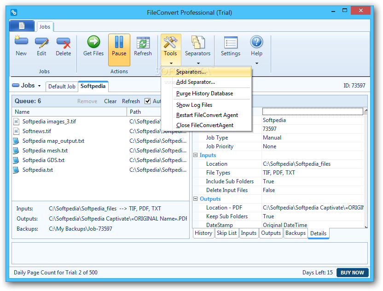This screenshot has width=383, height=291.
Task: Select the Softpedia mesh.txt file name
Action: pos(45,151)
